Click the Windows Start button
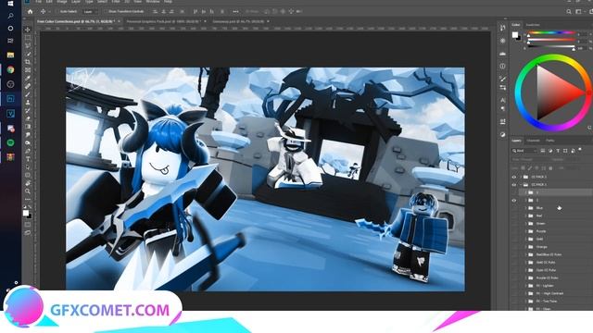593x333 pixels. pyautogui.click(x=10, y=4)
